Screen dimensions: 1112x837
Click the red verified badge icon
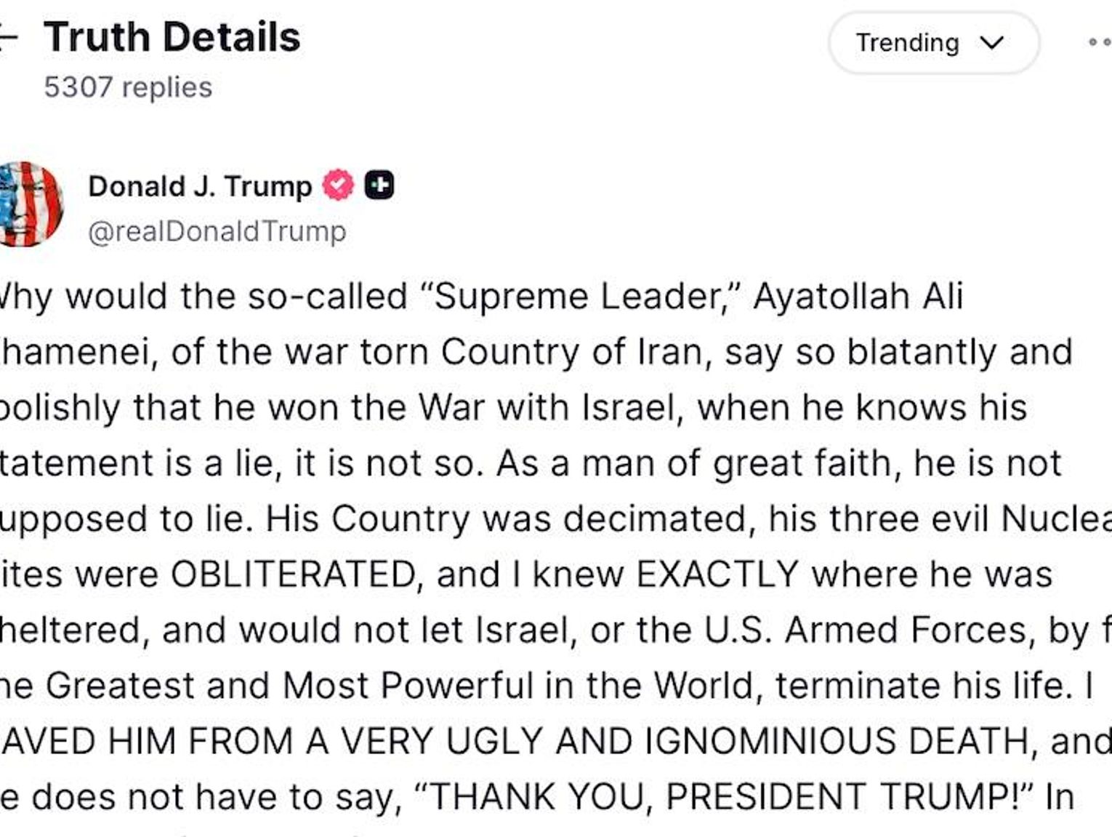coord(338,185)
